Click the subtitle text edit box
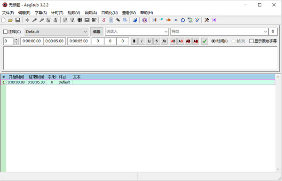The height and width of the screenshot is (181, 282). pyautogui.click(x=141, y=58)
